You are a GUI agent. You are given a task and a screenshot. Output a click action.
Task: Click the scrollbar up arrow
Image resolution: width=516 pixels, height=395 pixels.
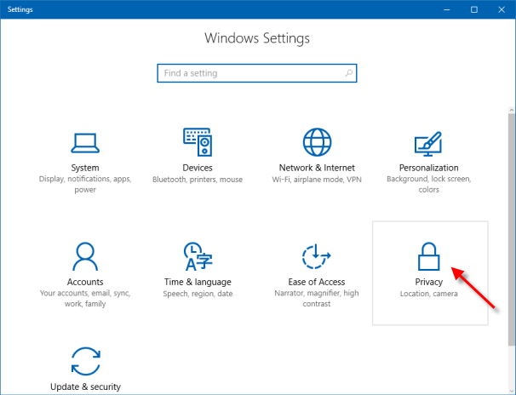[512, 110]
